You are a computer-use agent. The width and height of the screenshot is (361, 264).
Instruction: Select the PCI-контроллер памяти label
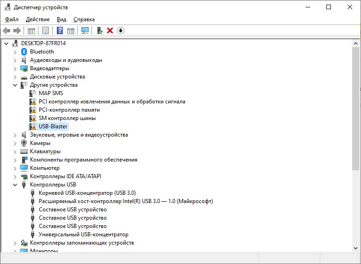69,110
